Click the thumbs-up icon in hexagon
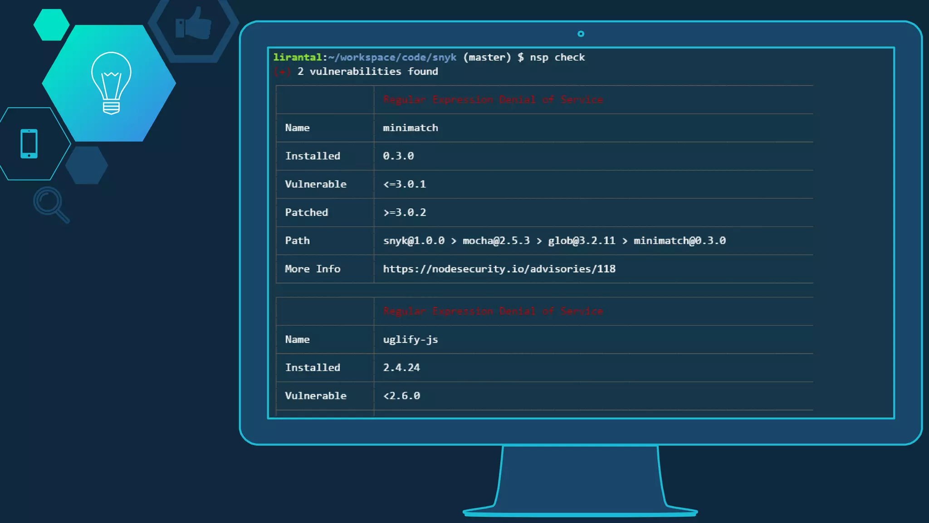 (194, 24)
